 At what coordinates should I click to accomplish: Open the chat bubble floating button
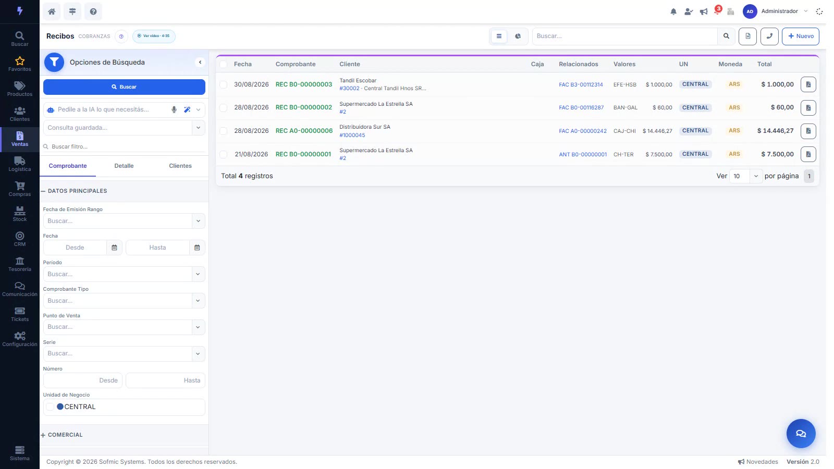pyautogui.click(x=801, y=434)
